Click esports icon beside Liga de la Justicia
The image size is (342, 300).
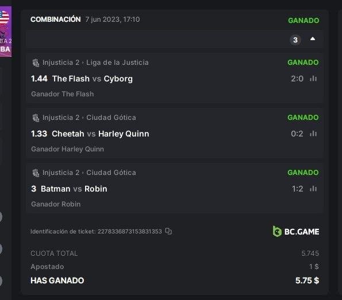pyautogui.click(x=36, y=63)
